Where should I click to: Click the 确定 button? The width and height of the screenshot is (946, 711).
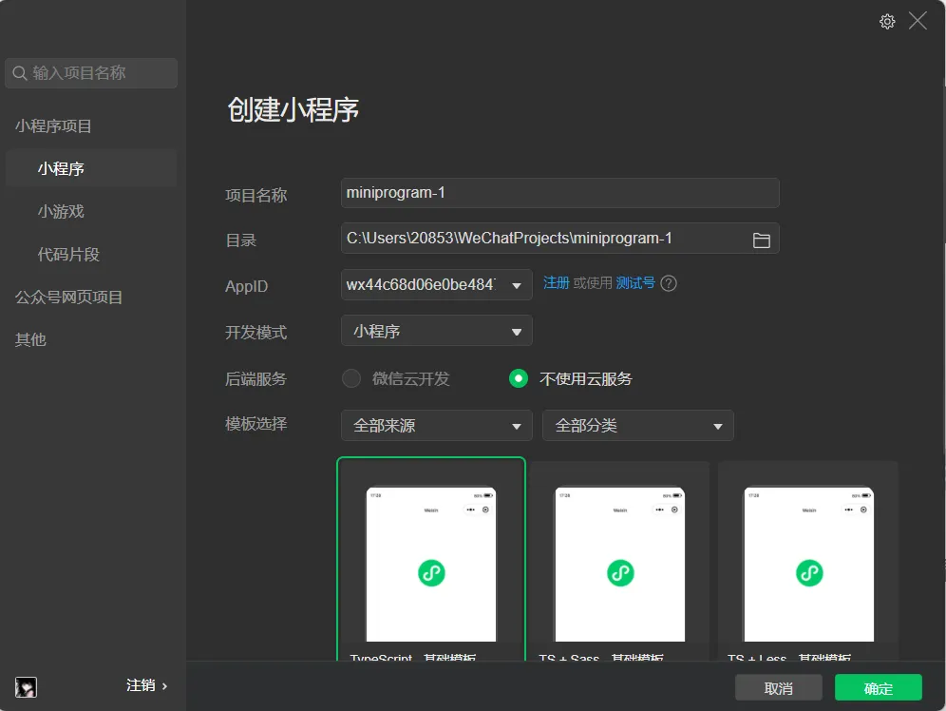[x=878, y=687]
